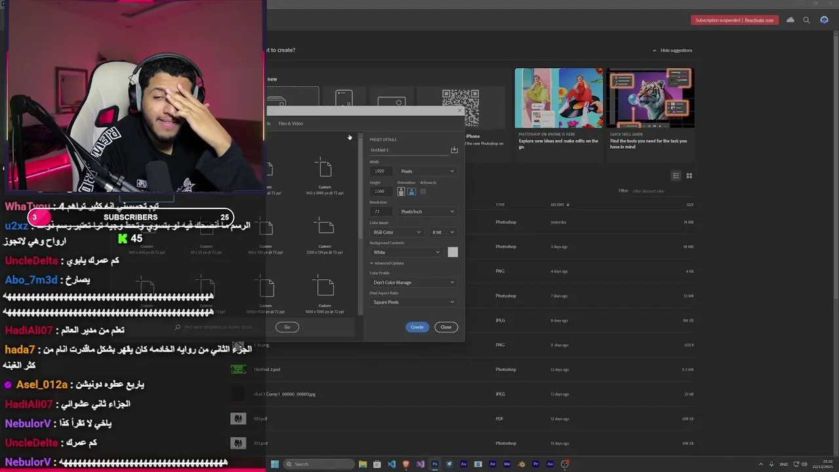This screenshot has height=472, width=839.
Task: Sort recent files by SIZE column
Action: pos(690,205)
